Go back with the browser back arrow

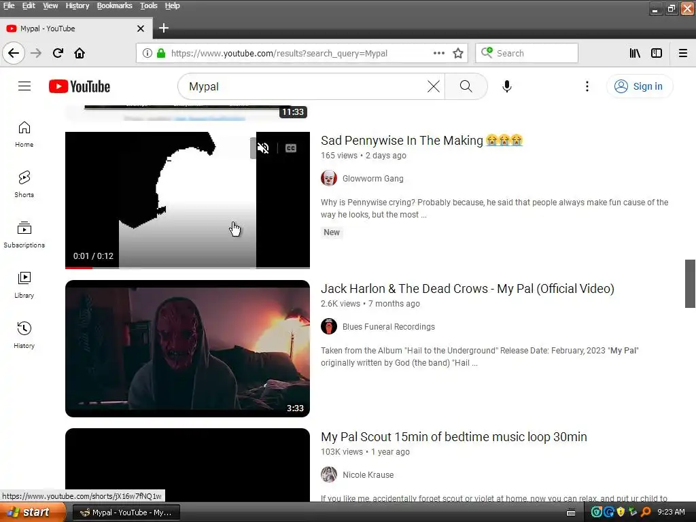point(14,53)
